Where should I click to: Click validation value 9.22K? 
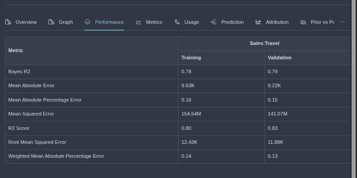(x=274, y=85)
